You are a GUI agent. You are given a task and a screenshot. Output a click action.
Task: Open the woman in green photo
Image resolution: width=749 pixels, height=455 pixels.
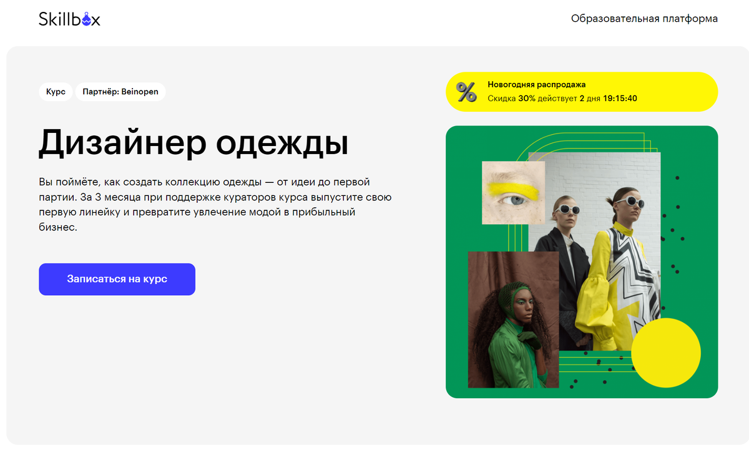point(513,320)
